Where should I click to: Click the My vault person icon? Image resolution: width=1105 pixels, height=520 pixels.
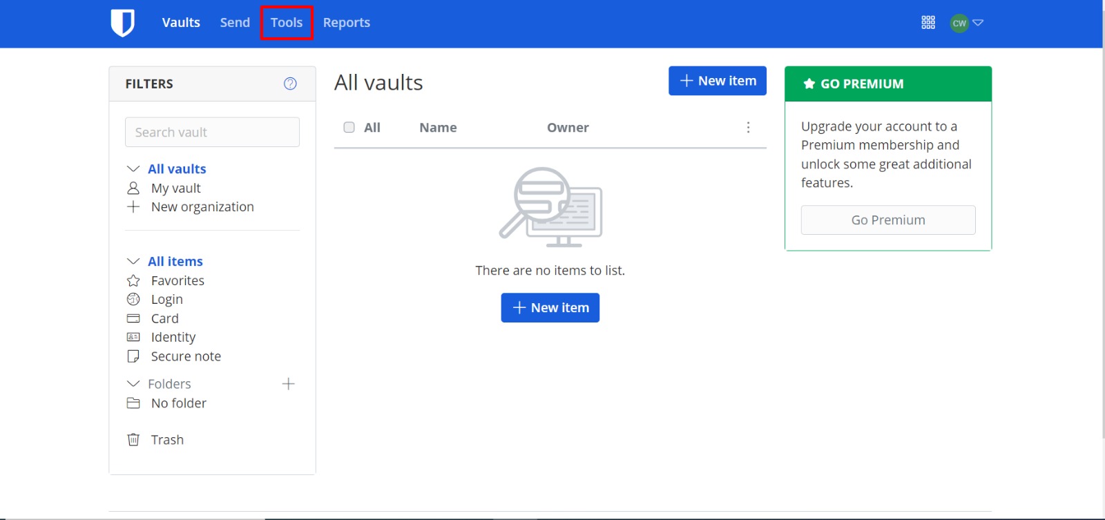pos(133,188)
